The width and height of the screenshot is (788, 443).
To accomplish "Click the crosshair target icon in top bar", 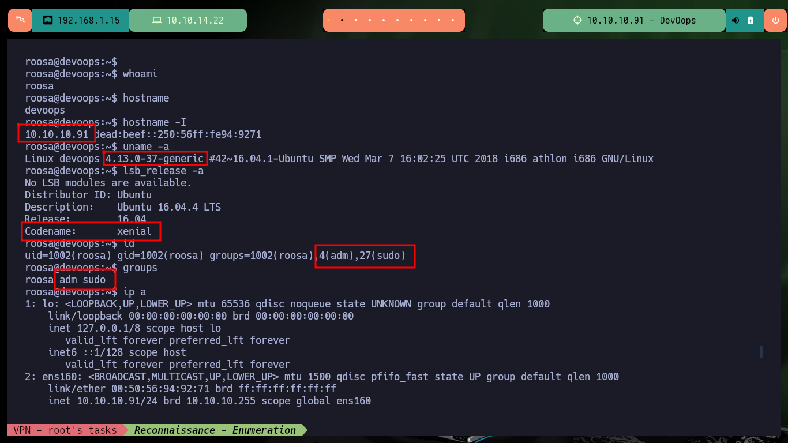I will (x=577, y=20).
